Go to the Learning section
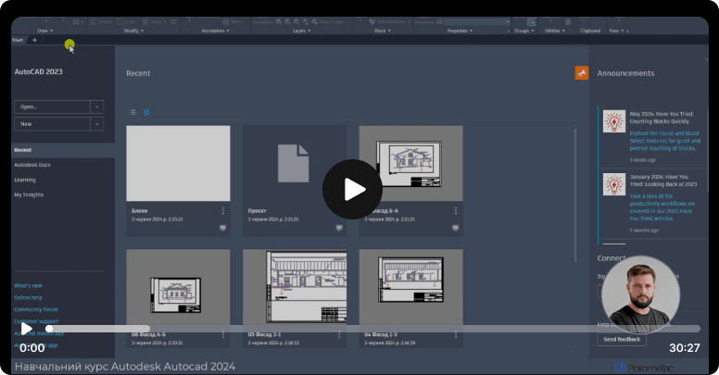Image resolution: width=719 pixels, height=375 pixels. [25, 181]
